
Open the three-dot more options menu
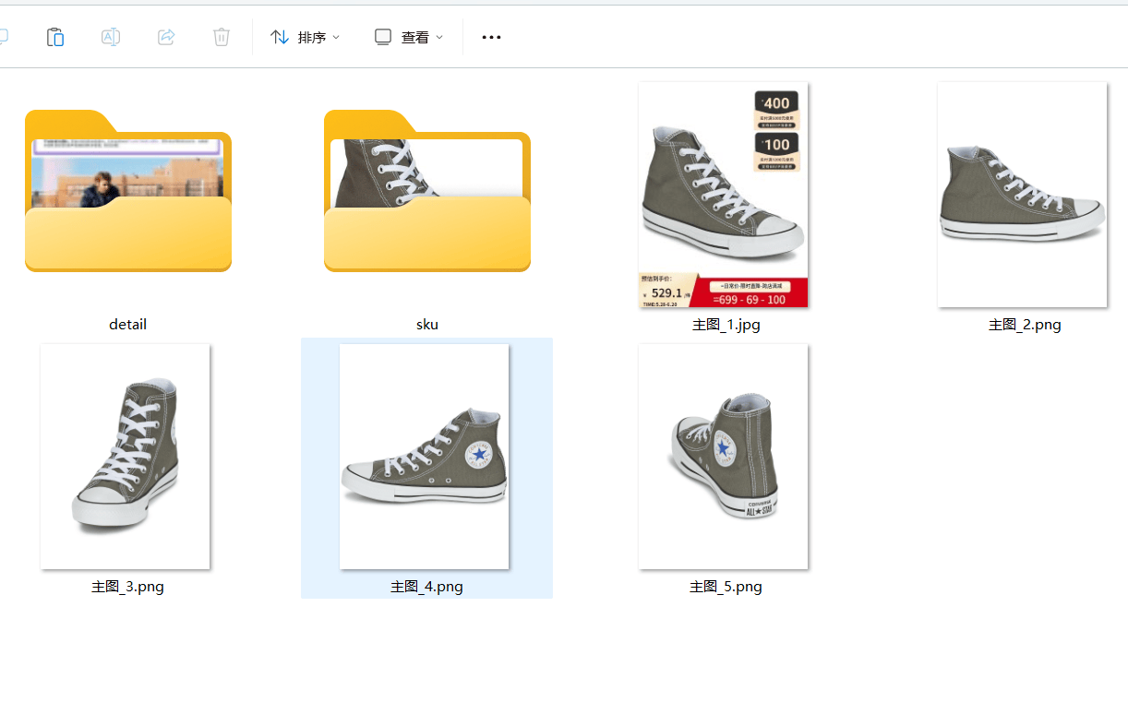pyautogui.click(x=491, y=37)
